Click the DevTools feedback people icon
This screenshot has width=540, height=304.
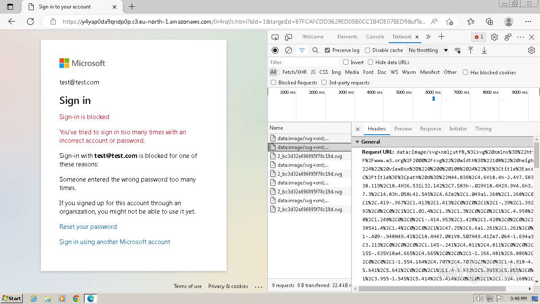click(508, 37)
